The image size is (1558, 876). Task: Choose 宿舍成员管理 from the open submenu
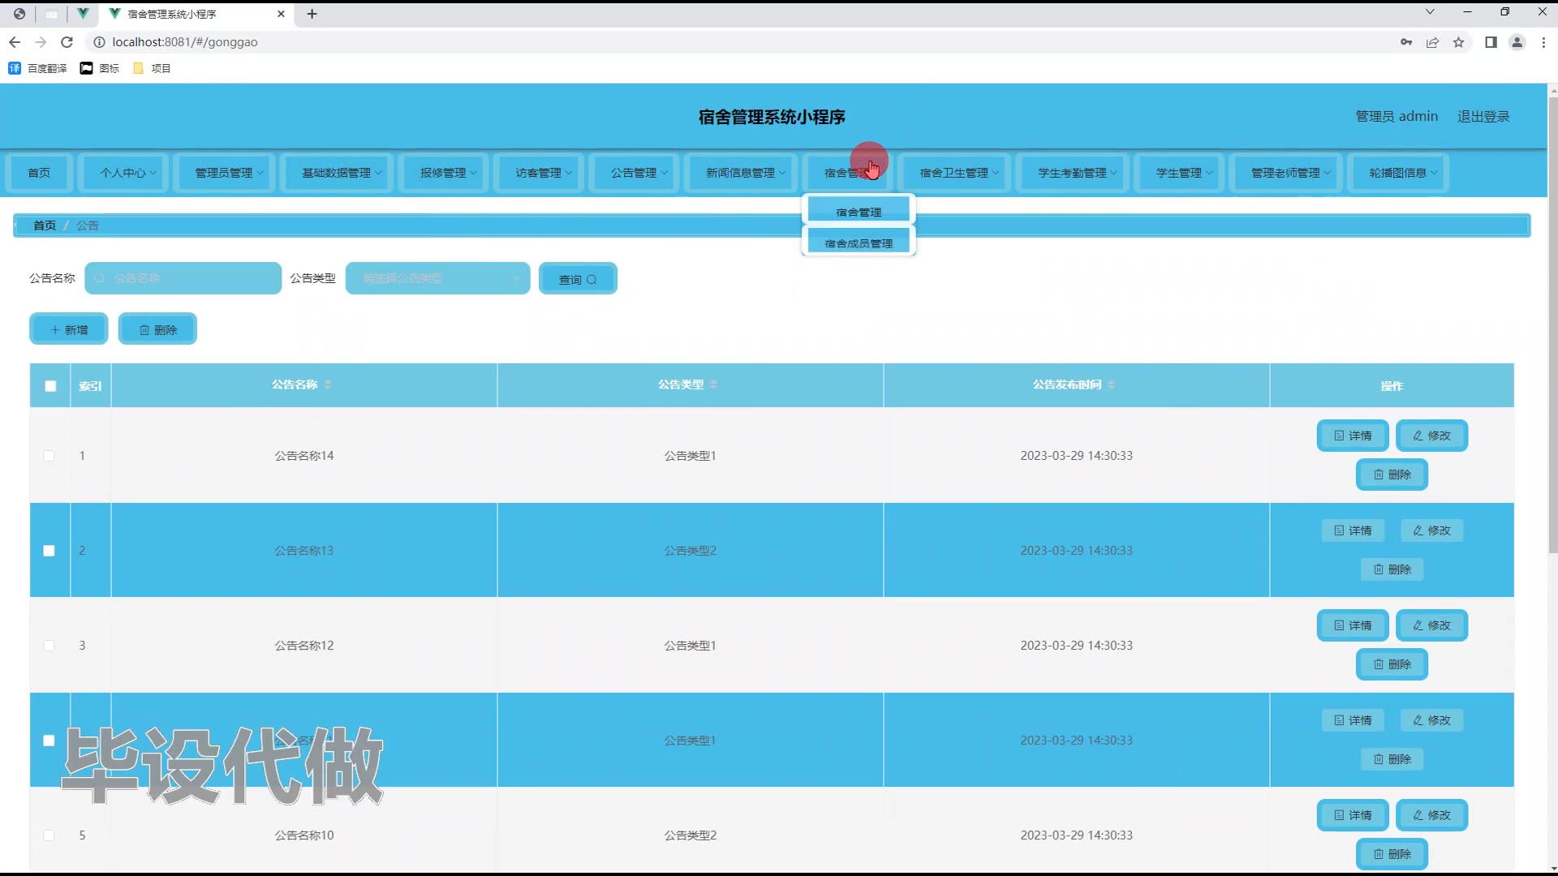(858, 243)
